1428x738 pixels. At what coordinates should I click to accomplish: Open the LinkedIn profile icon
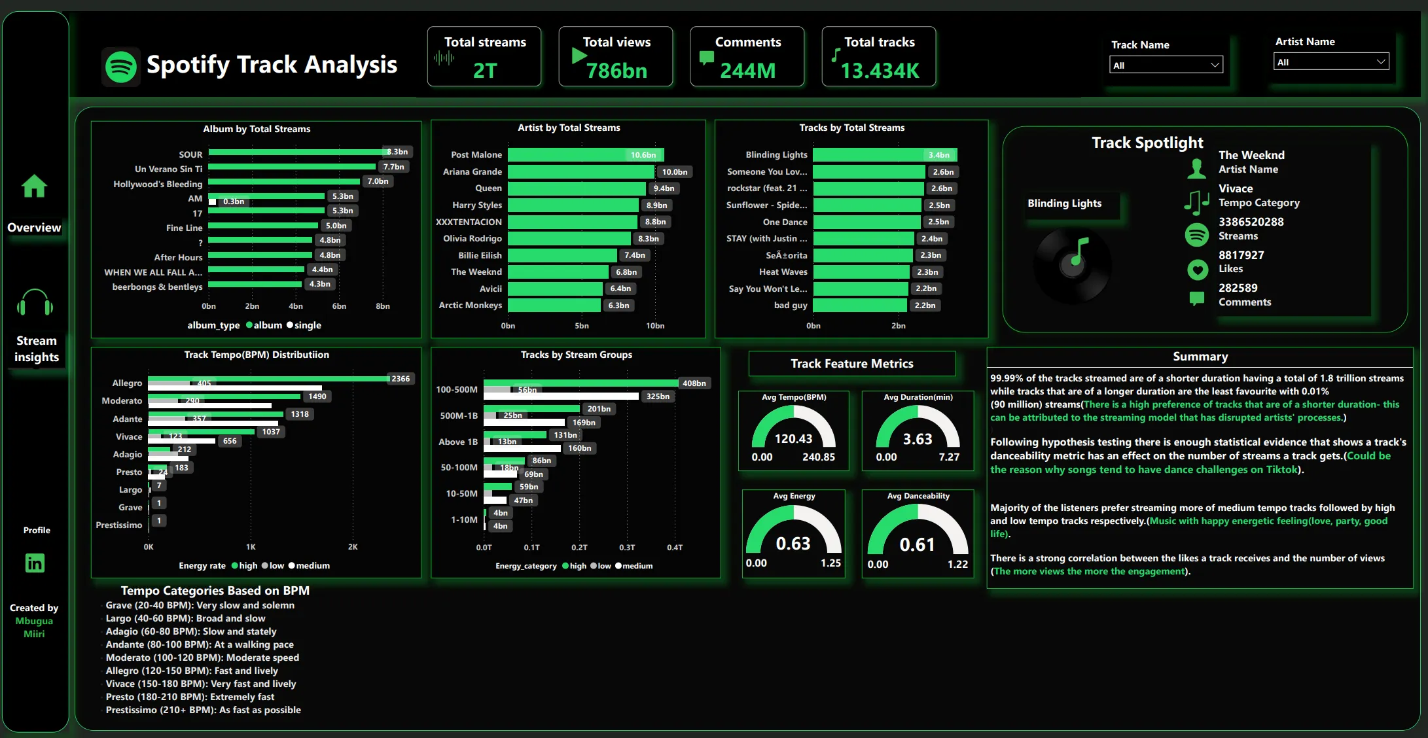point(35,563)
